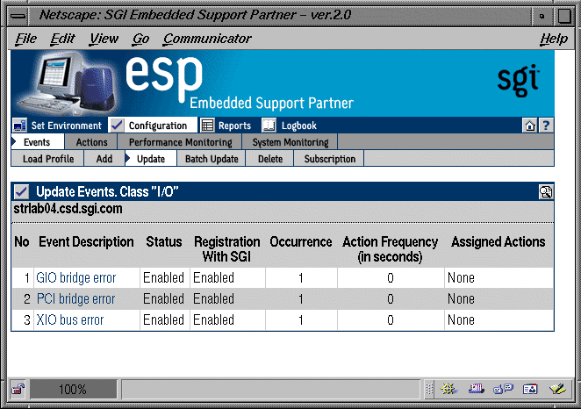
Task: Click the Action Frequency column header
Action: tap(390, 249)
